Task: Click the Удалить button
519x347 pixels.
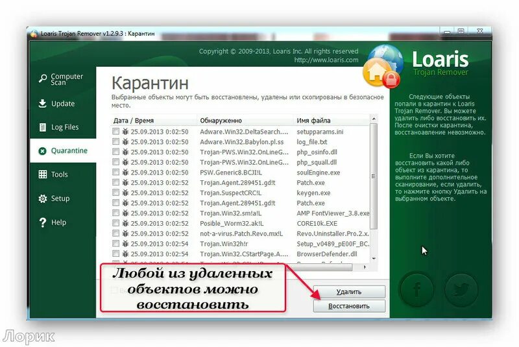Action: (349, 292)
